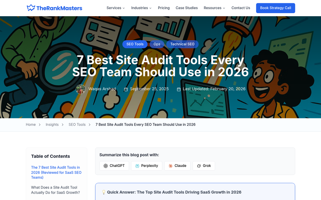The width and height of the screenshot is (321, 200).
Task: Click Waqas Arshad's author avatar
Action: click(x=81, y=89)
